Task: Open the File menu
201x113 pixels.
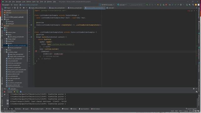Action: coord(6,2)
